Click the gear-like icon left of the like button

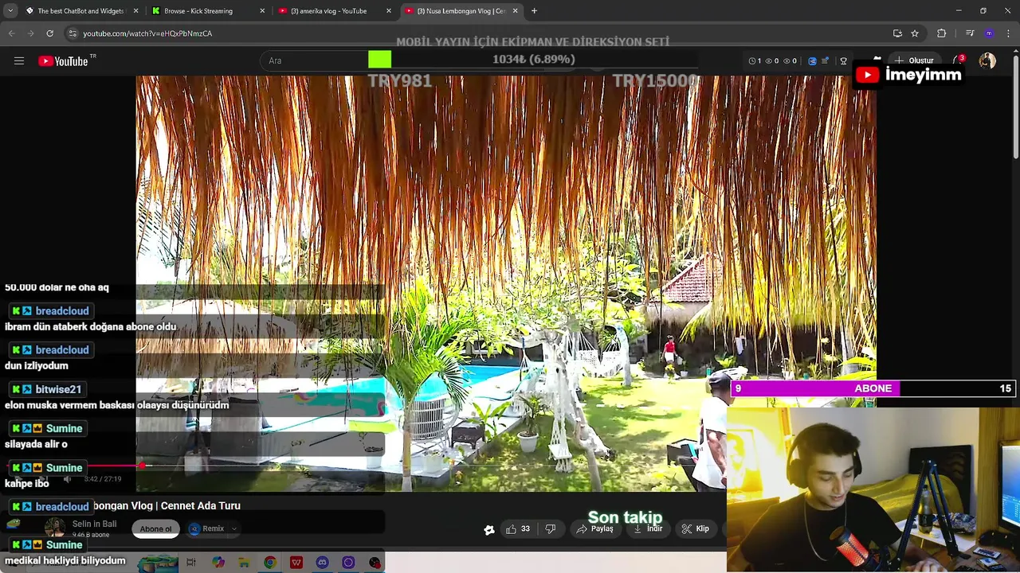(x=488, y=530)
